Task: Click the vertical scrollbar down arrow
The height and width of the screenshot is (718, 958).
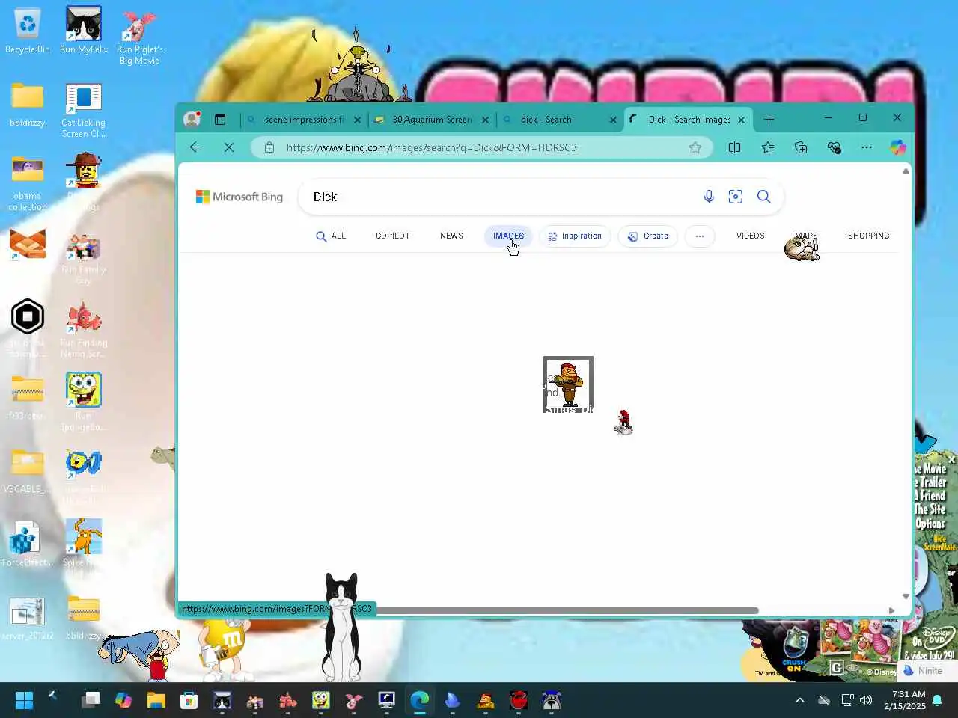Action: coord(906,596)
